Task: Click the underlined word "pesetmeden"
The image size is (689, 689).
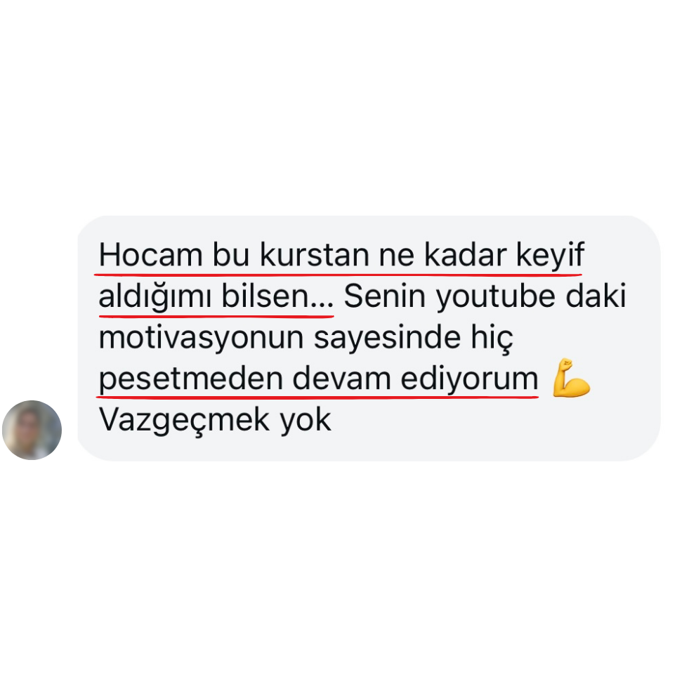Action: [191, 379]
